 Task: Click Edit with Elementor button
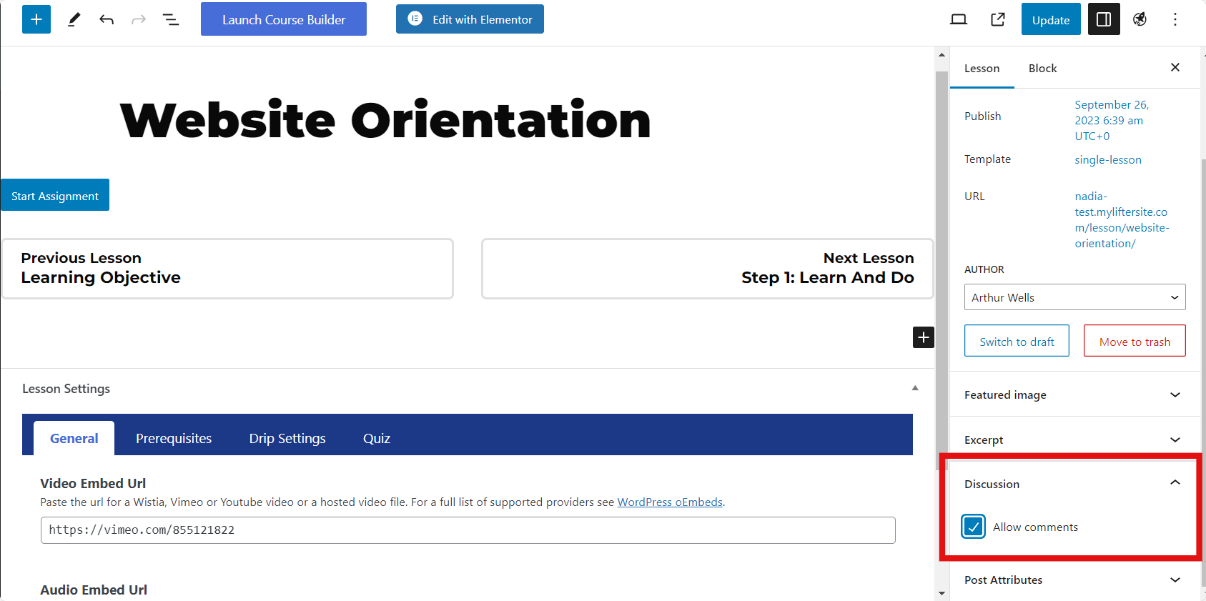pos(470,19)
